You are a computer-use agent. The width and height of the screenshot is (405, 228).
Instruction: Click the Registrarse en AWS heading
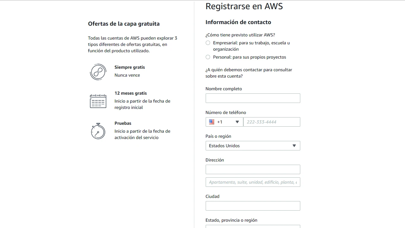244,6
